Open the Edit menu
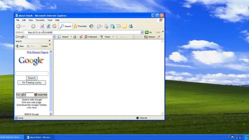This screenshot has width=249, height=140. 24,20
